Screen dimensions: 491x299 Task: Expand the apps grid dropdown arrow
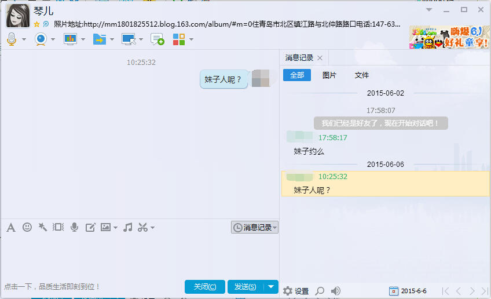pyautogui.click(x=192, y=39)
